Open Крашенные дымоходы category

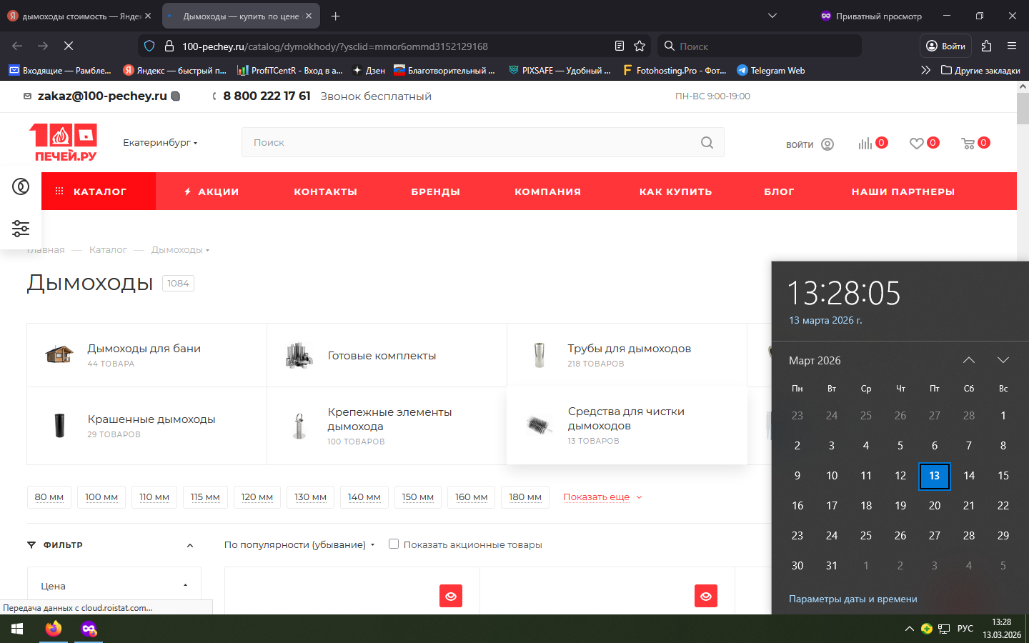(146, 426)
